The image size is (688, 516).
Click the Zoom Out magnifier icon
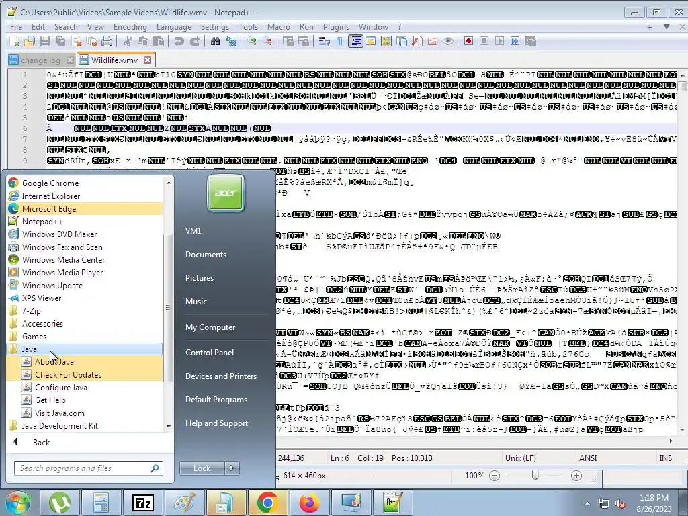[x=267, y=41]
